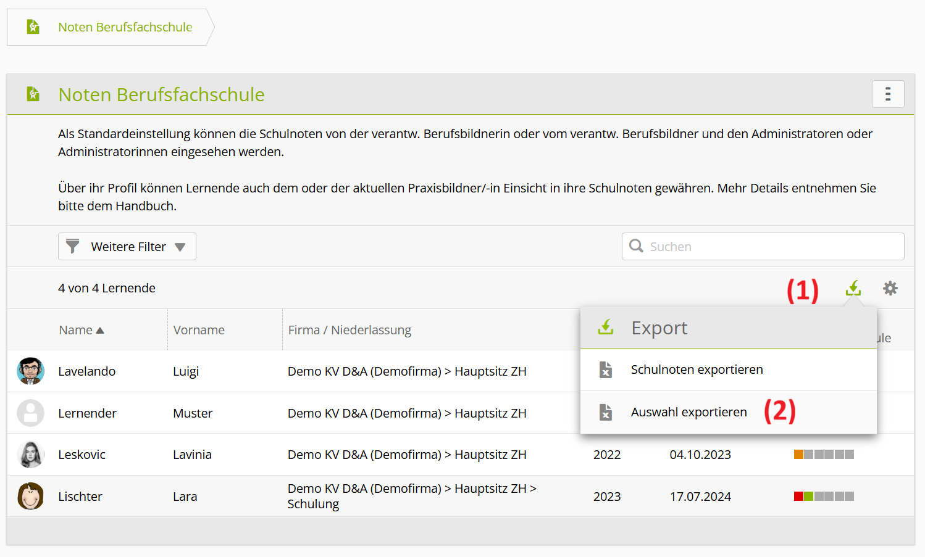Open the row for Lernender Muster

[87, 413]
